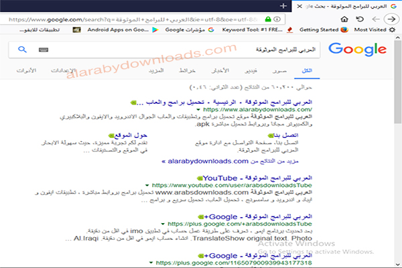Click the Firefox icon by Getting Started
The image size is (402, 268).
(x=344, y=29)
